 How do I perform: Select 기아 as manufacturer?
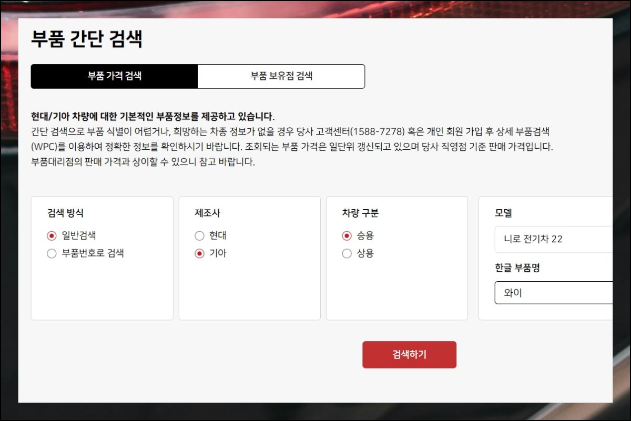pos(199,253)
